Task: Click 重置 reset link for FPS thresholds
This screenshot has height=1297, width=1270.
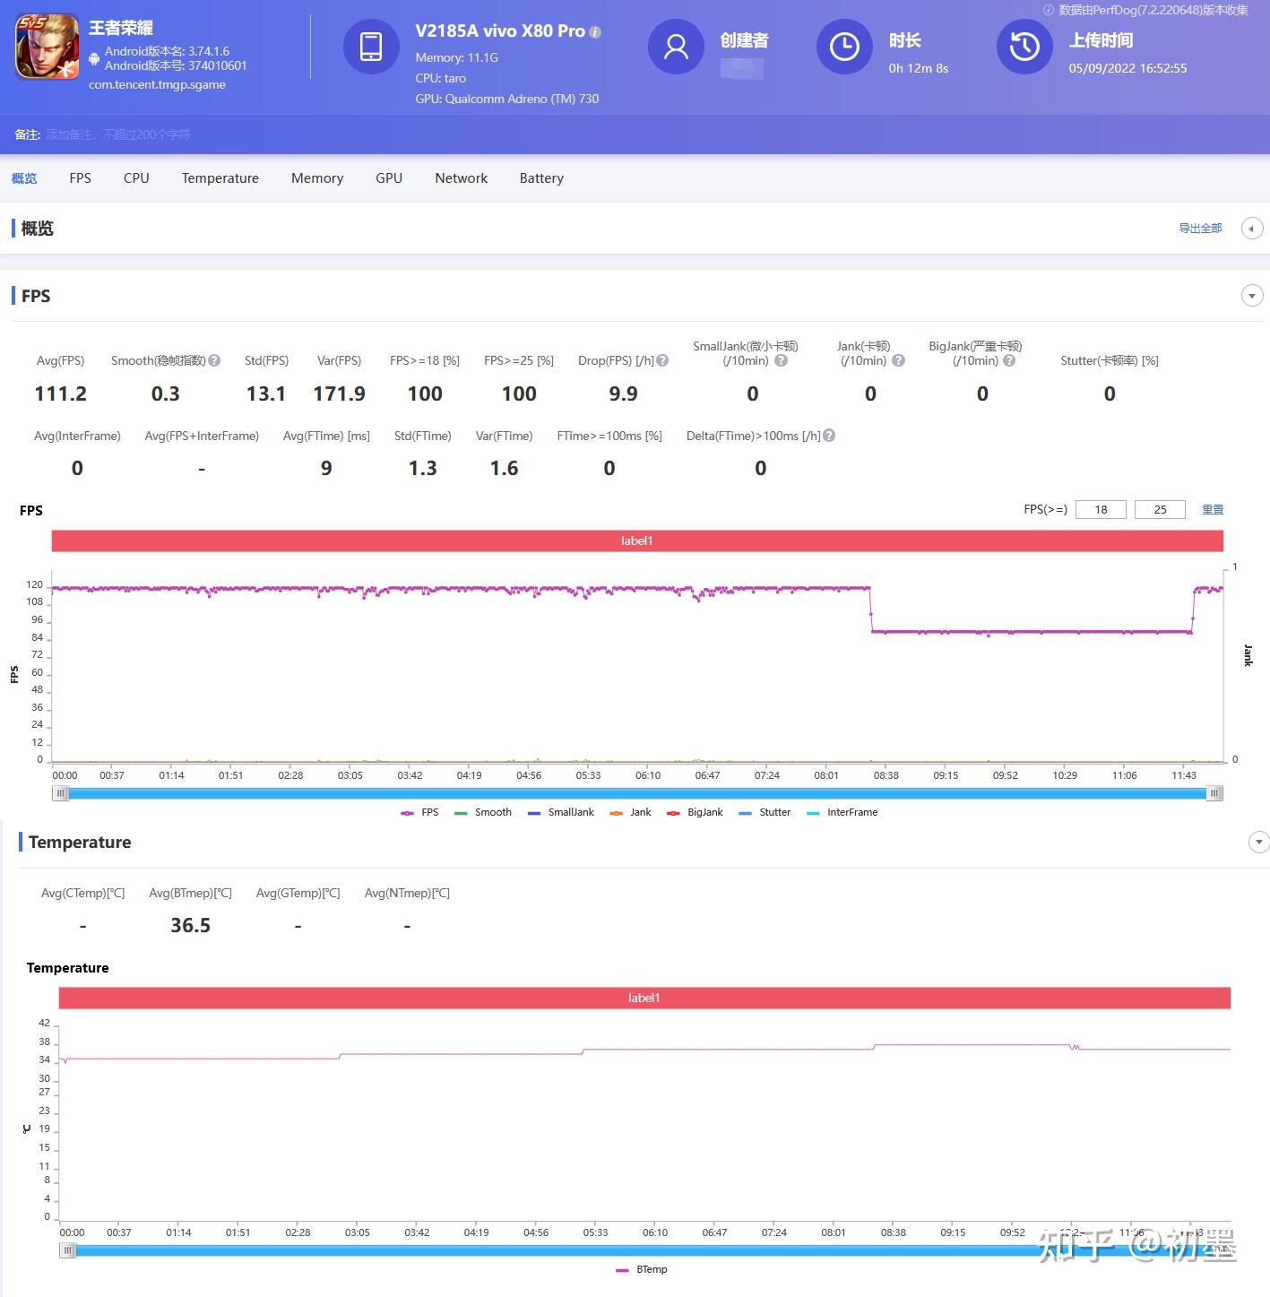Action: pyautogui.click(x=1213, y=509)
